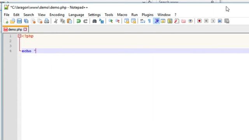Click the Notepad++ title bar icon

click(6, 7)
